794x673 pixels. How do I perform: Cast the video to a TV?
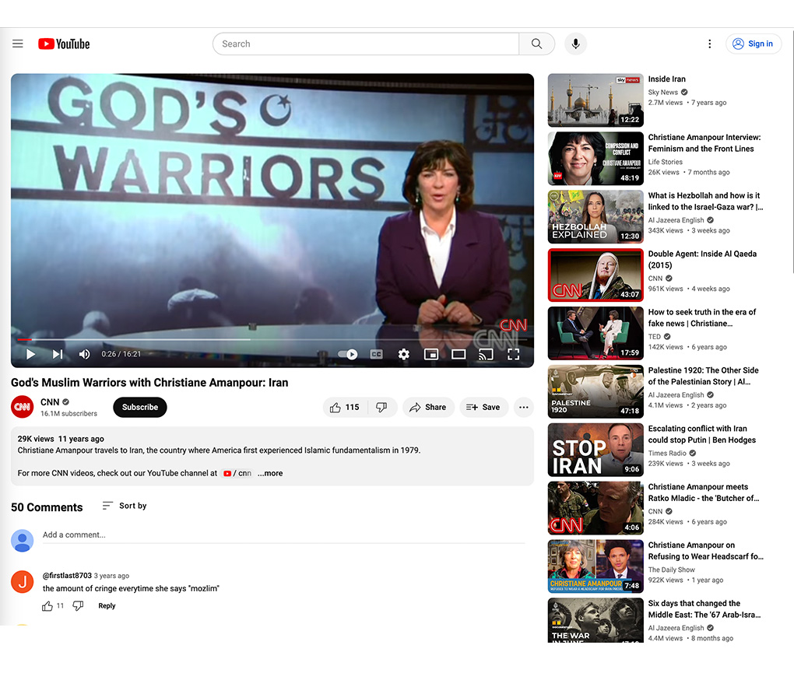486,354
